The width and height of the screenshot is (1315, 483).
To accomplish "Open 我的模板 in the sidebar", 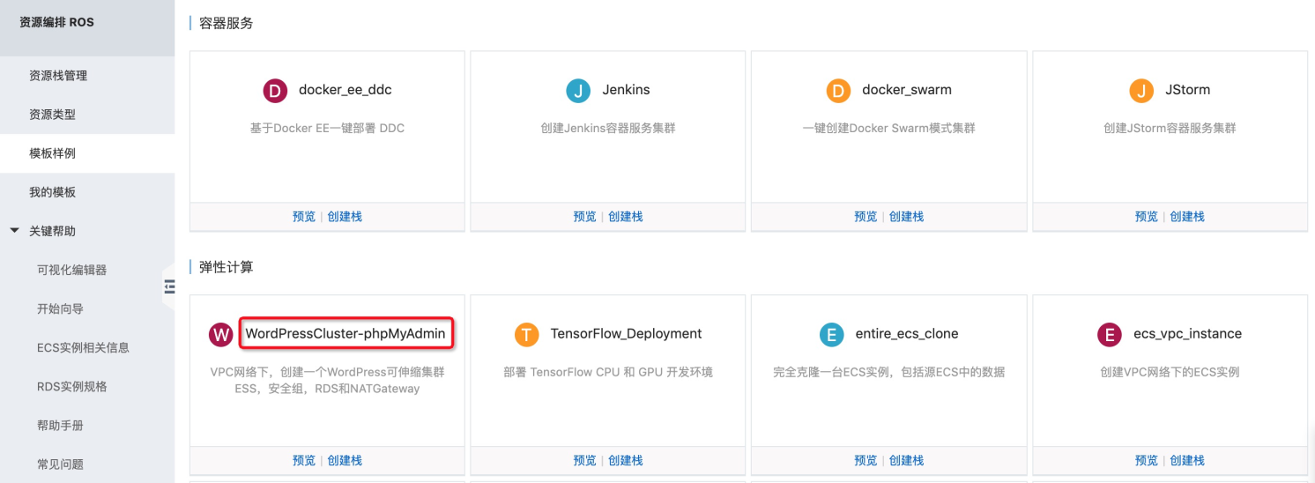I will pyautogui.click(x=52, y=192).
